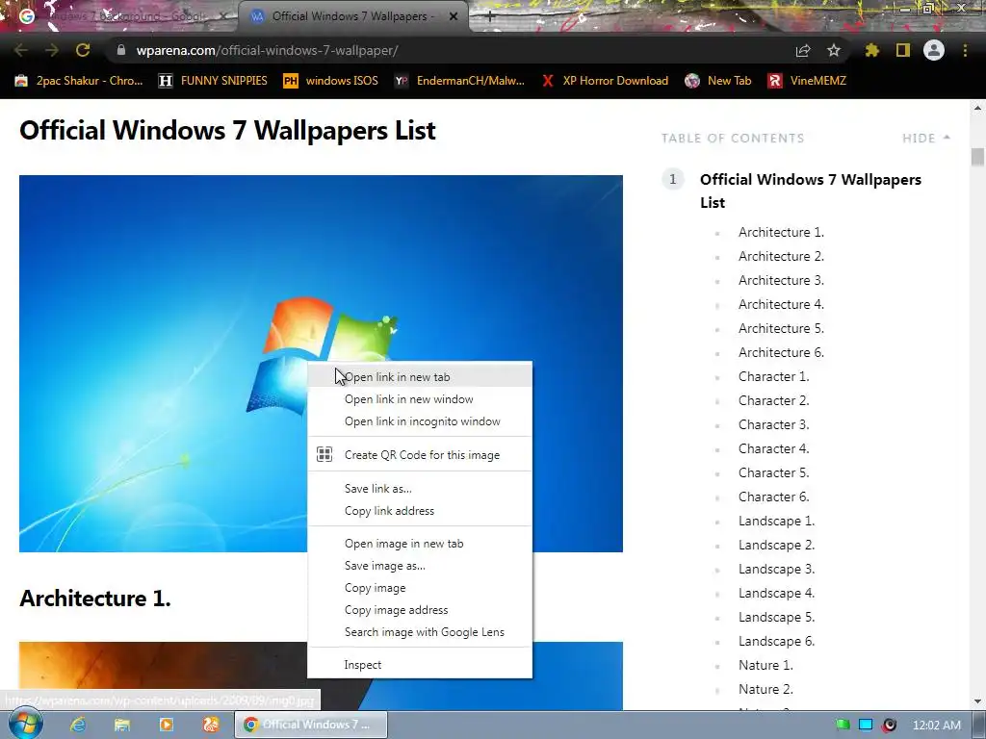Viewport: 986px width, 739px height.
Task: Jump to Character 1. in contents
Action: coord(773,376)
